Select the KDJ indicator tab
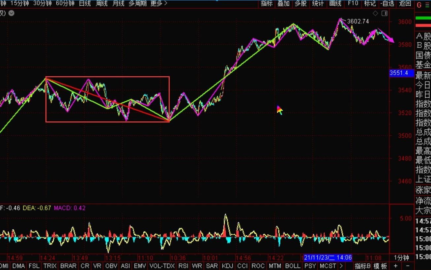The height and width of the screenshot is (270, 431). click(x=228, y=266)
